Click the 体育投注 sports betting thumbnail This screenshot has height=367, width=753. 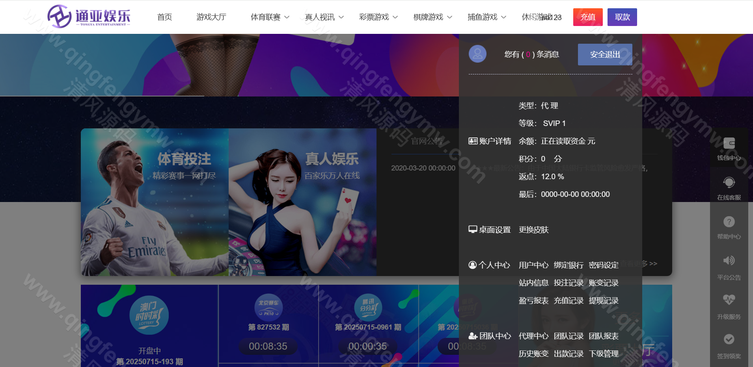click(x=155, y=202)
